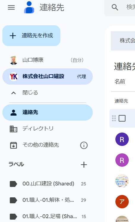Open the ディレクトリ sidebar item
This screenshot has height=222, width=135.
[48, 129]
